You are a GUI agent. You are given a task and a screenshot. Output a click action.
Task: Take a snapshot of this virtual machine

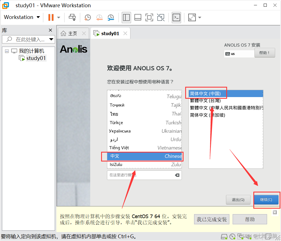88,18
